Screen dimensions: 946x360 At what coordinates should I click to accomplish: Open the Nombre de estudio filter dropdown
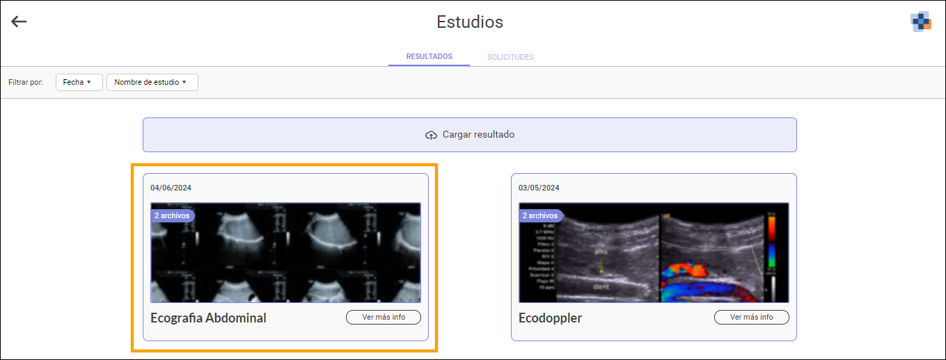pos(152,82)
